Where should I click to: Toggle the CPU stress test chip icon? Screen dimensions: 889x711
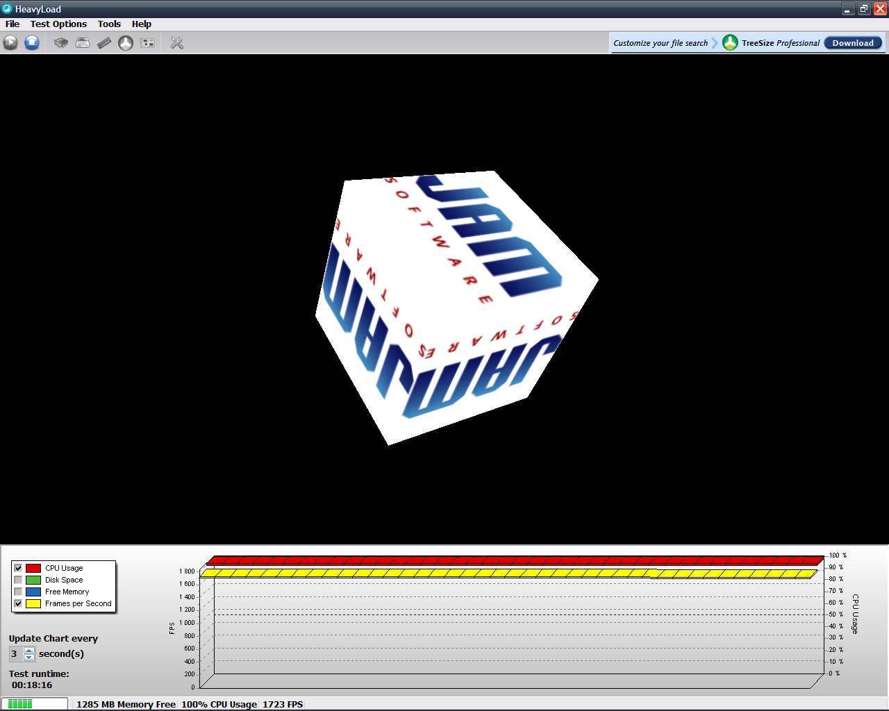pyautogui.click(x=61, y=43)
